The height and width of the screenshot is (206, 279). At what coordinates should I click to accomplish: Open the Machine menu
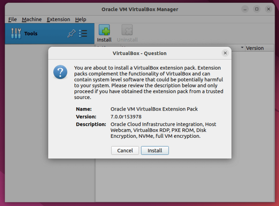pyautogui.click(x=32, y=20)
